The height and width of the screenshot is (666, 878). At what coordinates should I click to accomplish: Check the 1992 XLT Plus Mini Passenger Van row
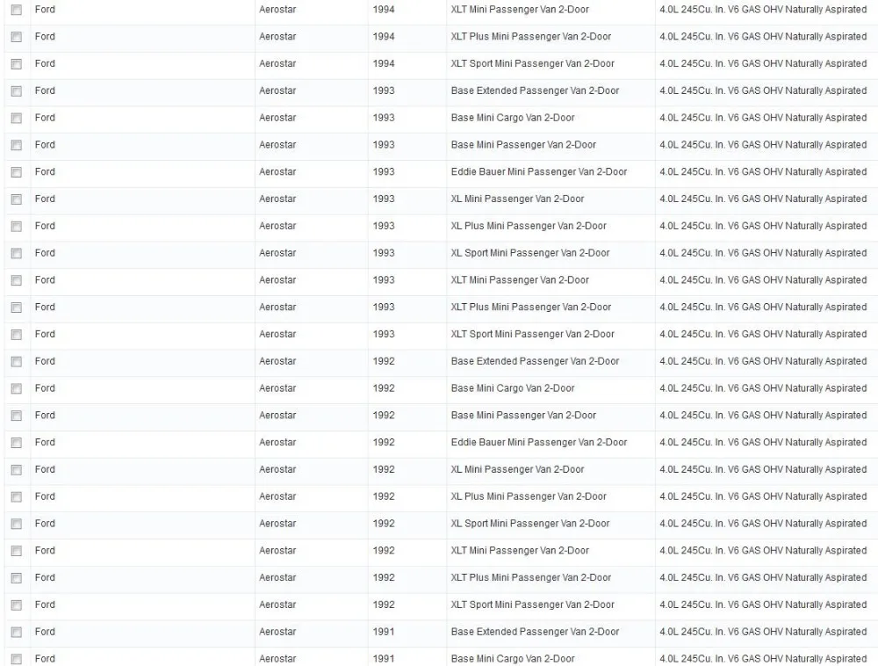tap(16, 578)
